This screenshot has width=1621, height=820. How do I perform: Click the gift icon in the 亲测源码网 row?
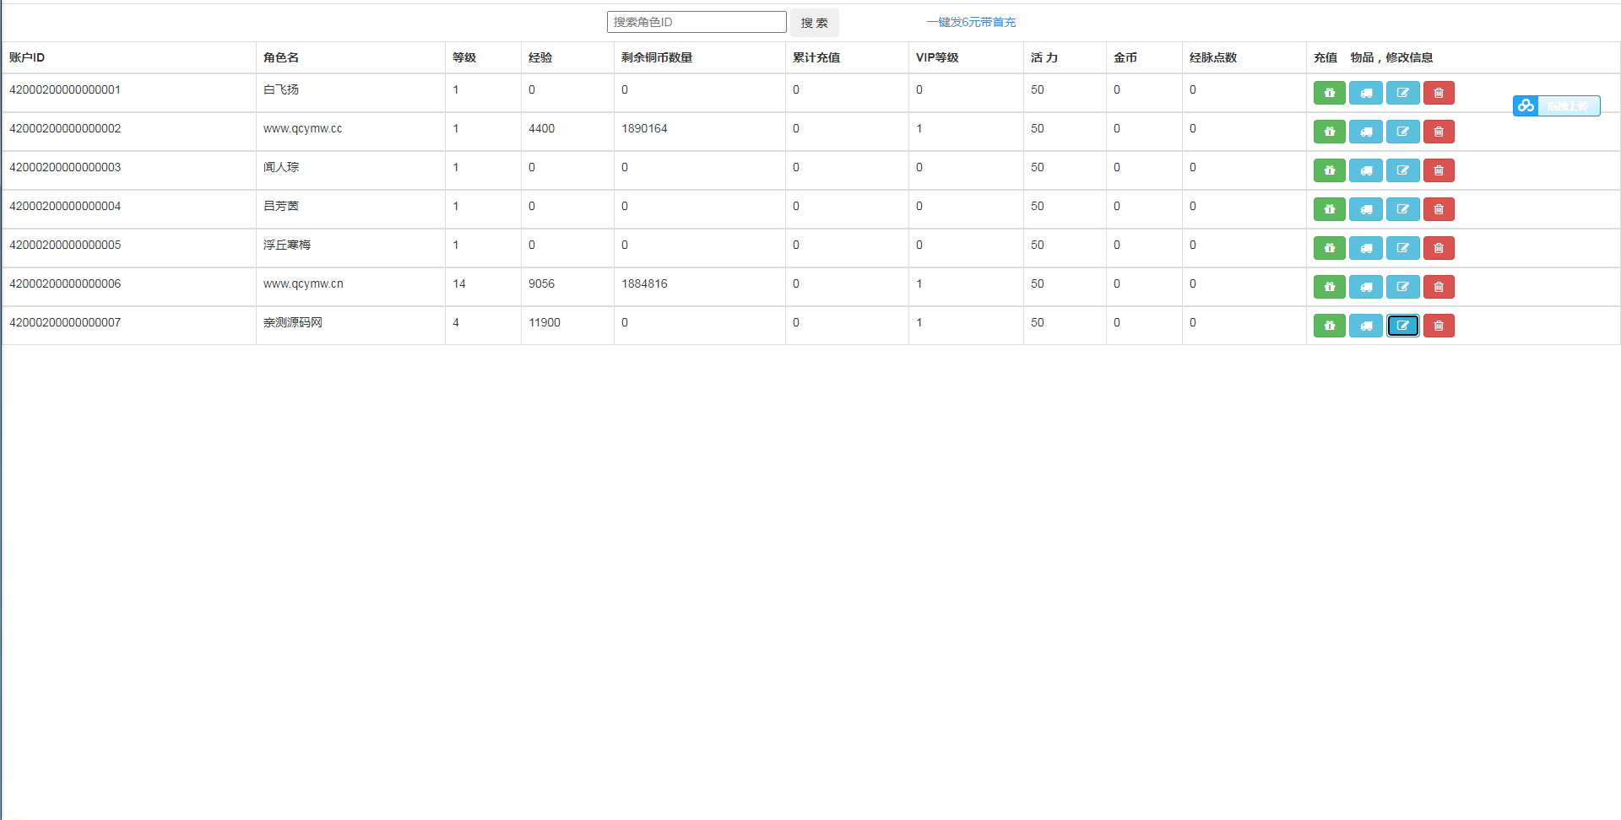[1329, 326]
